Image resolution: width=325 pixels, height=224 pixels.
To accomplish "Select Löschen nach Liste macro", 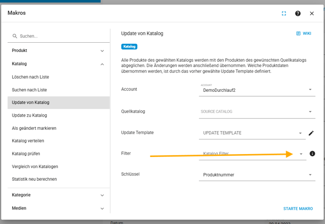I will click(x=31, y=77).
